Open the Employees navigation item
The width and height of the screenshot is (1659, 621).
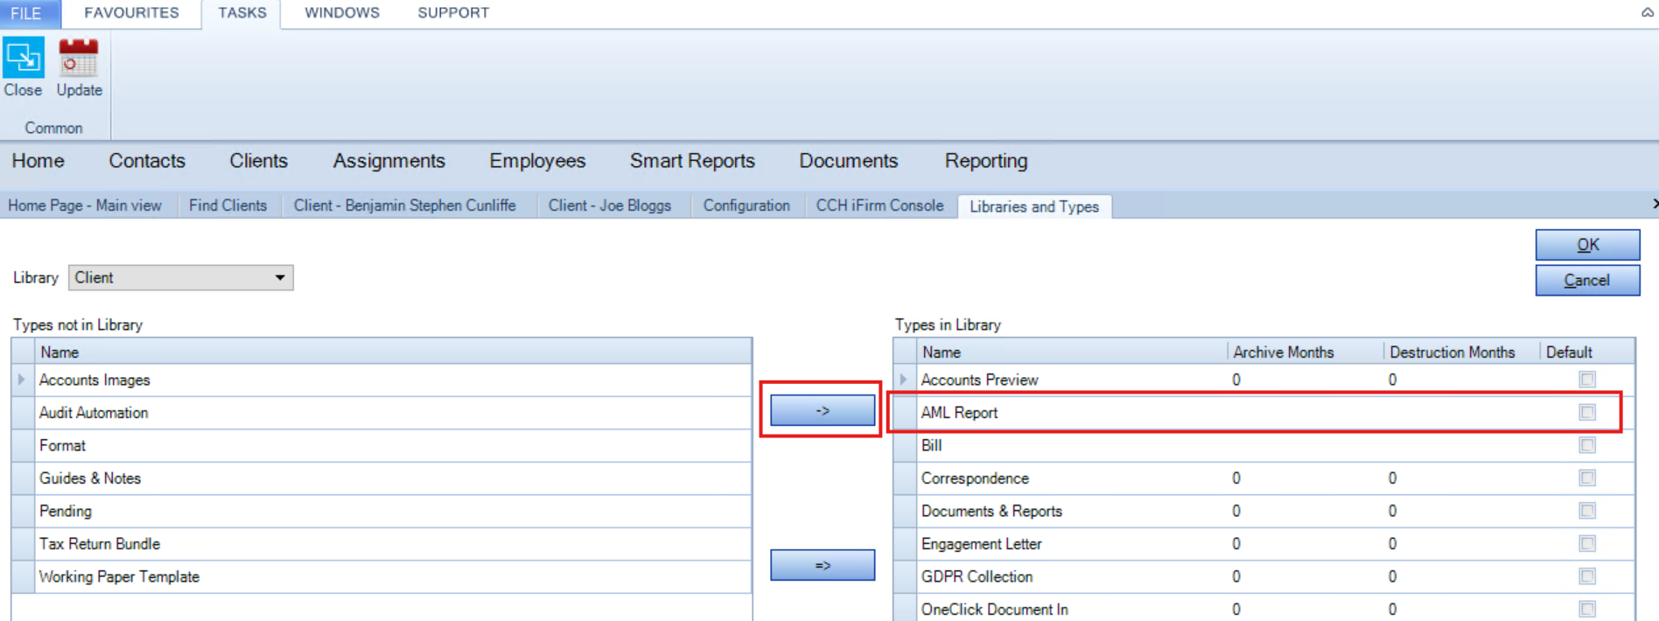pyautogui.click(x=537, y=161)
